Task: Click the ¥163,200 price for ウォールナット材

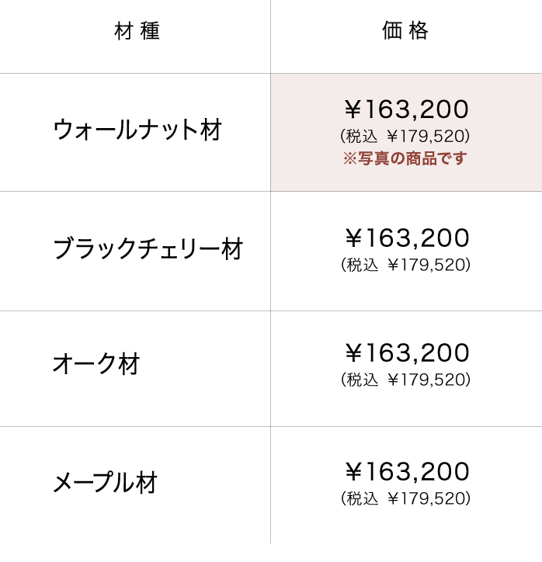Action: click(x=406, y=109)
